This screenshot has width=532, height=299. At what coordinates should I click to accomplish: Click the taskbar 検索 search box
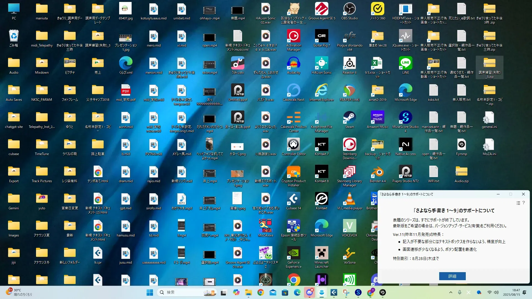click(x=183, y=292)
